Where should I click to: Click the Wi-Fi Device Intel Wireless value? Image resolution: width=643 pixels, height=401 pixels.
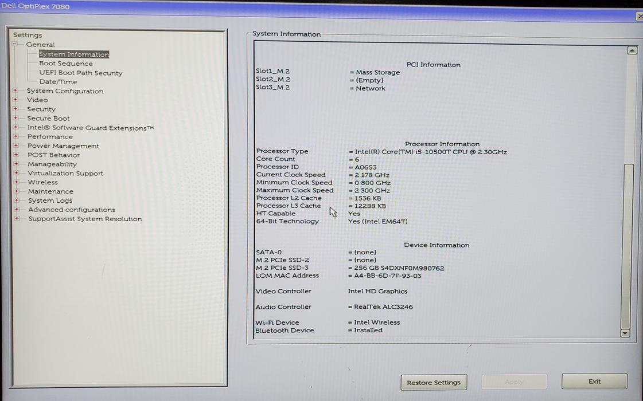point(377,323)
